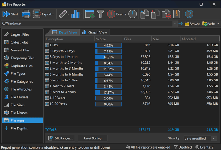Start the file report scan
The height and width of the screenshot is (150, 221).
pyautogui.click(x=10, y=14)
